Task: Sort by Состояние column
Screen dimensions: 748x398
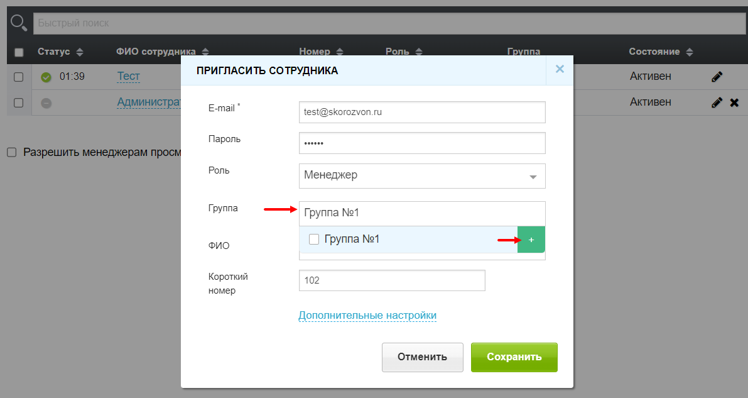Action: 690,52
